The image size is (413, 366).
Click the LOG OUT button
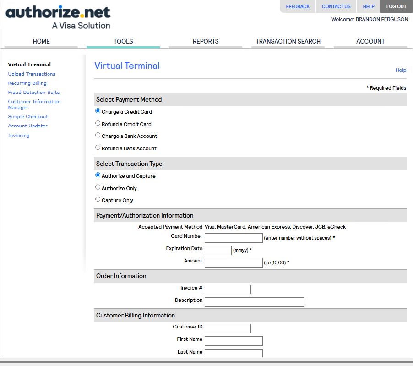(397, 6)
